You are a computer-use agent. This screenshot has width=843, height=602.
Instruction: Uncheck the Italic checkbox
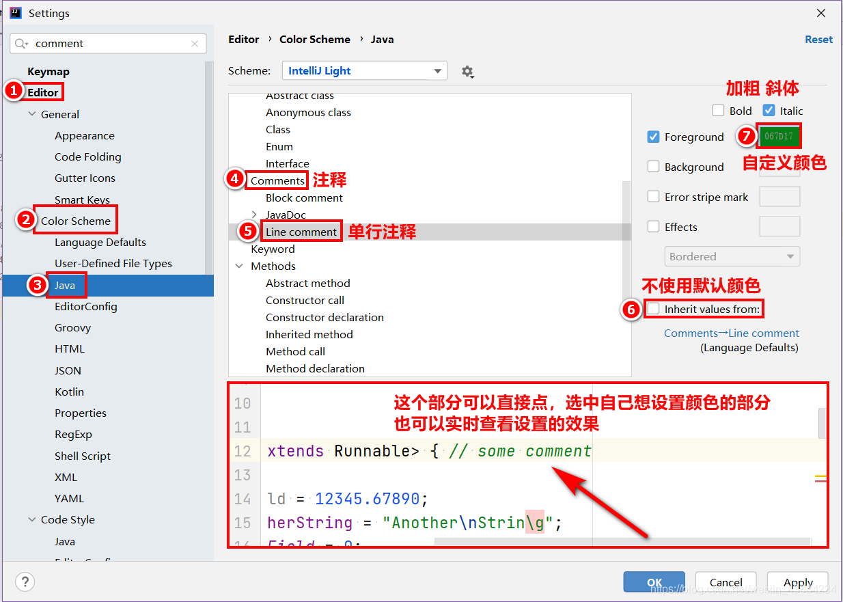tap(769, 110)
